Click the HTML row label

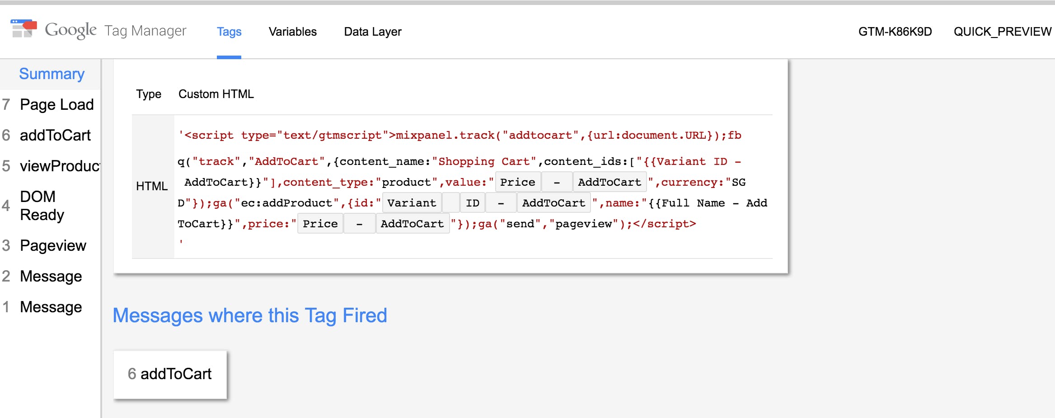[152, 186]
